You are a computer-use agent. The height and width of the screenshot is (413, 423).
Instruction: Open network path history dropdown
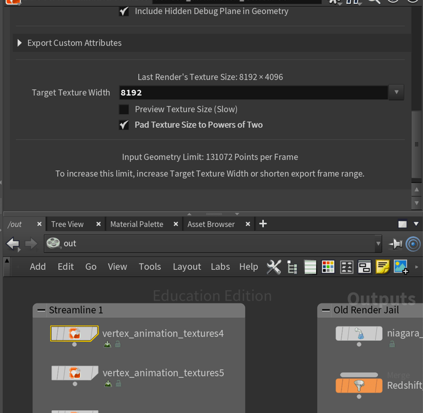pyautogui.click(x=378, y=243)
